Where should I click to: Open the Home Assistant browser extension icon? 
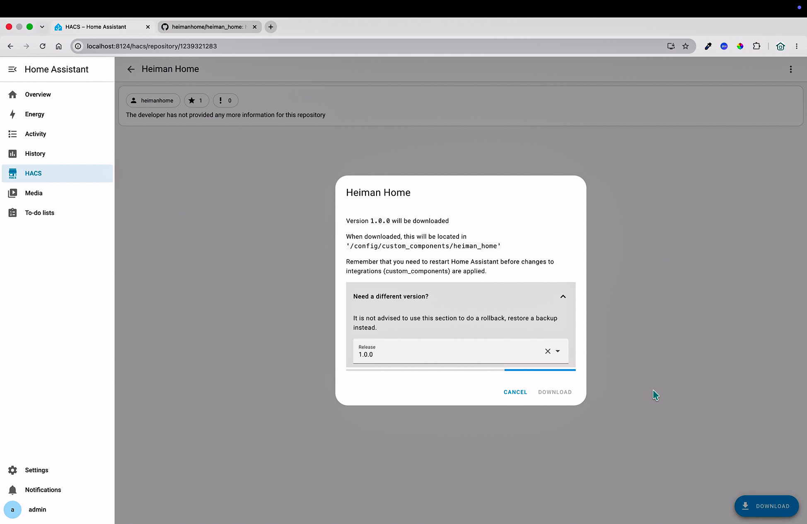tap(780, 46)
